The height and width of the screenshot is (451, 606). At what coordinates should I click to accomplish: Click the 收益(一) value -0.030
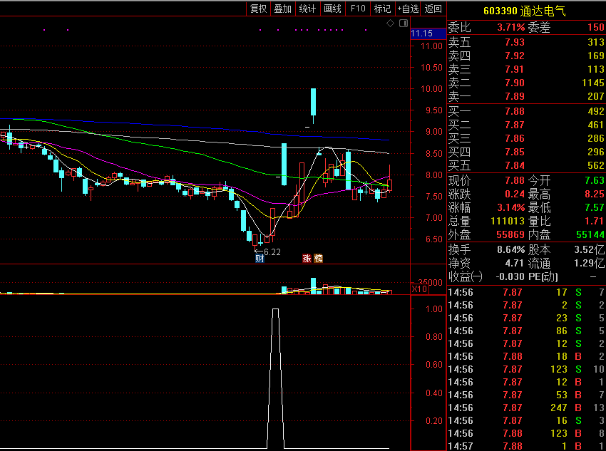click(510, 277)
